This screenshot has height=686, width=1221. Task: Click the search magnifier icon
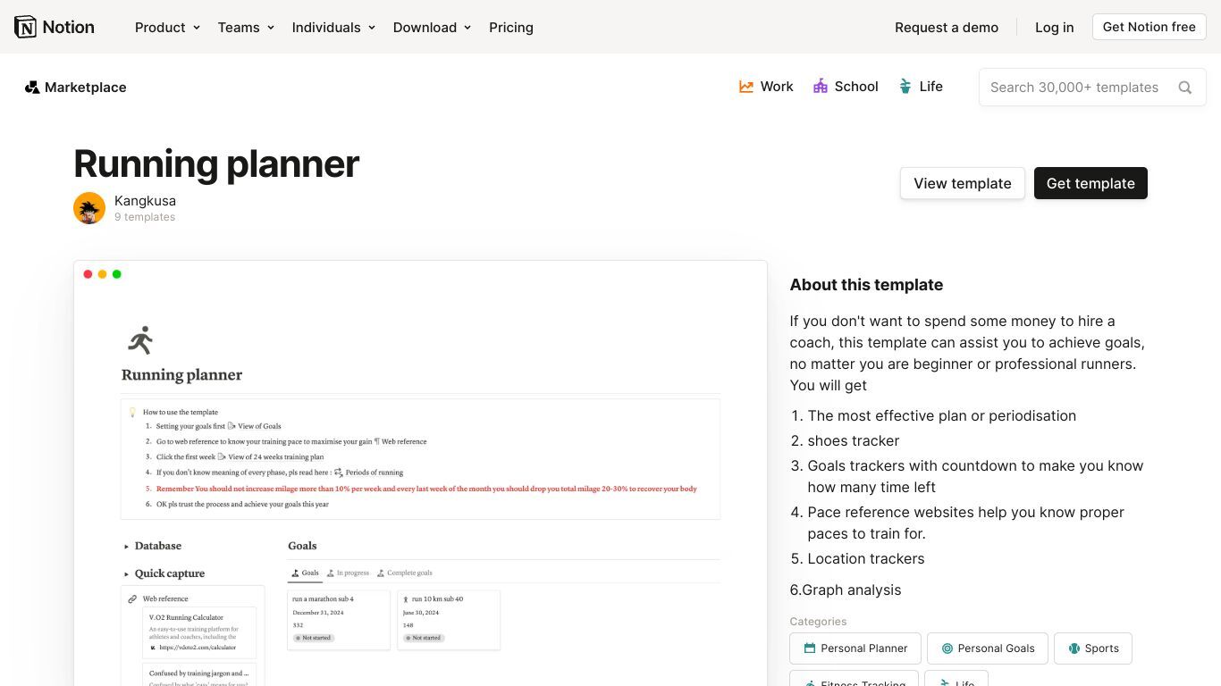coord(1185,88)
